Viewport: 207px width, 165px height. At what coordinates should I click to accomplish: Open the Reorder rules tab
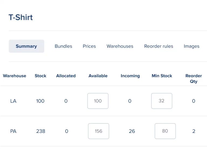[158, 46]
